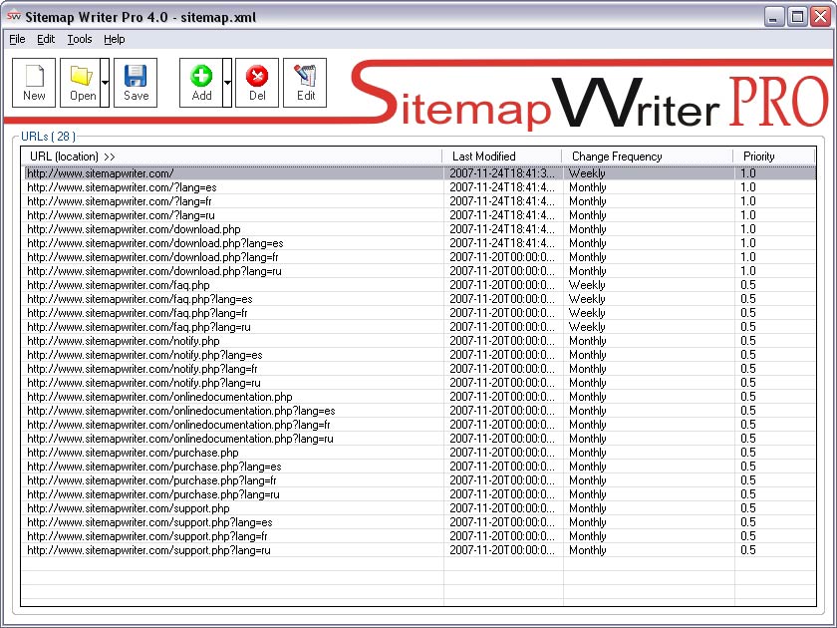Open the Edit menu
The image size is (837, 628).
pos(46,39)
